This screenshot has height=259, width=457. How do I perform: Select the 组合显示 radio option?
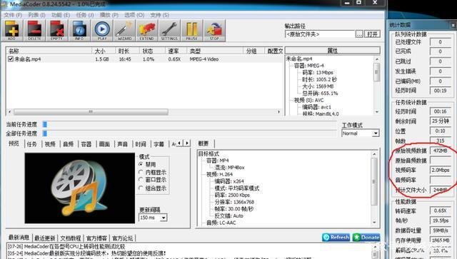tap(141, 188)
